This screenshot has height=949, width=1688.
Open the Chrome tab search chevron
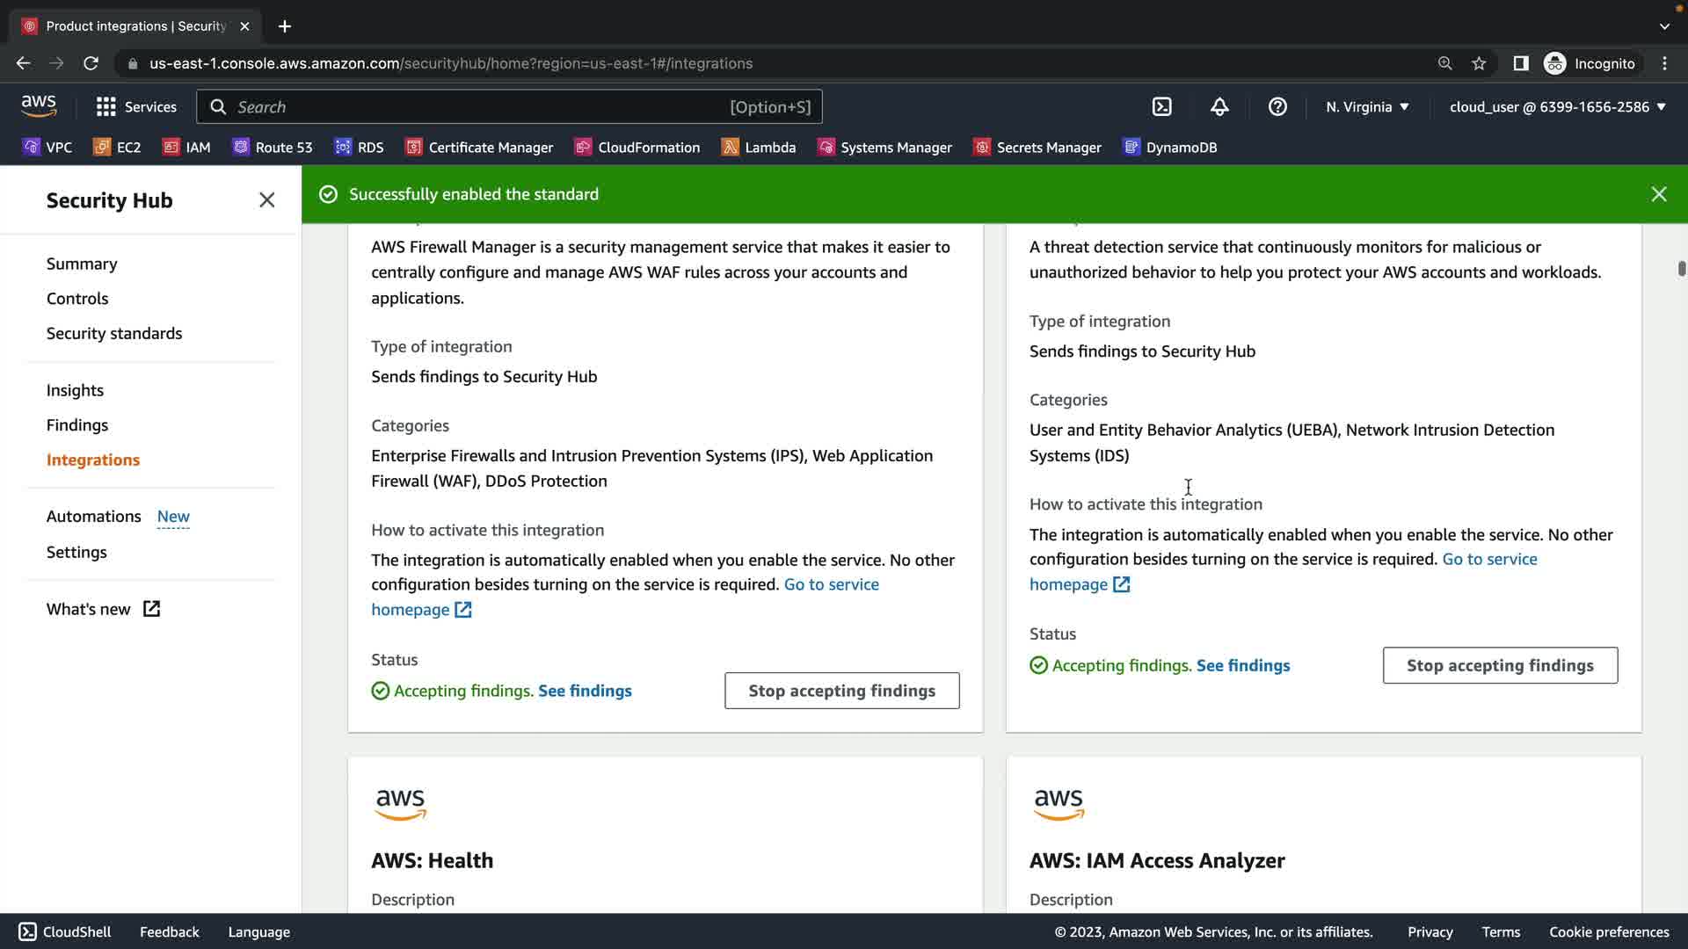point(1664,26)
